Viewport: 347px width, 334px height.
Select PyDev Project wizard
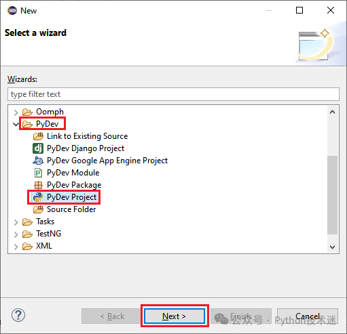point(71,197)
